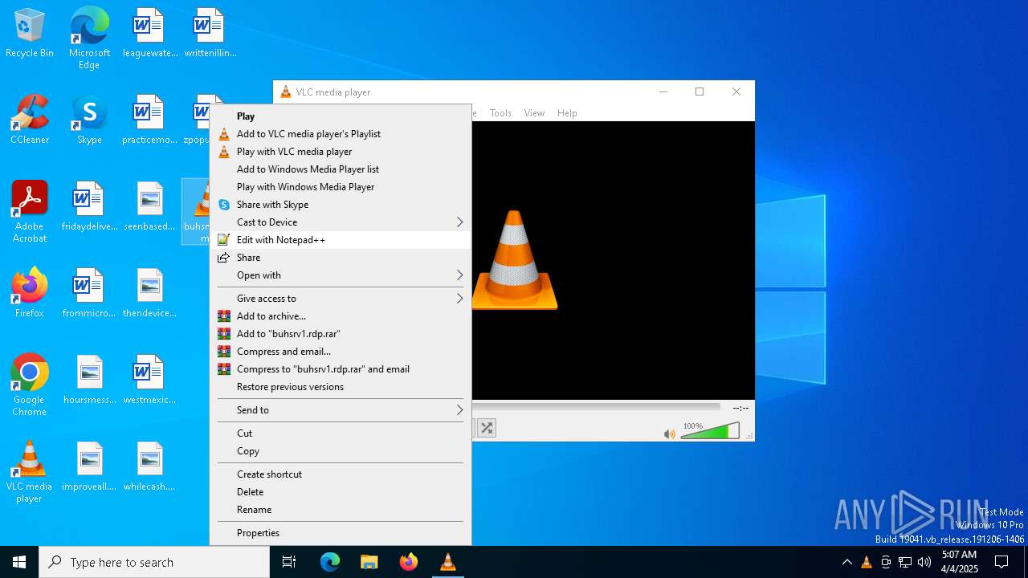
Task: Select the fridaydelive... Word document icon
Action: (90, 207)
